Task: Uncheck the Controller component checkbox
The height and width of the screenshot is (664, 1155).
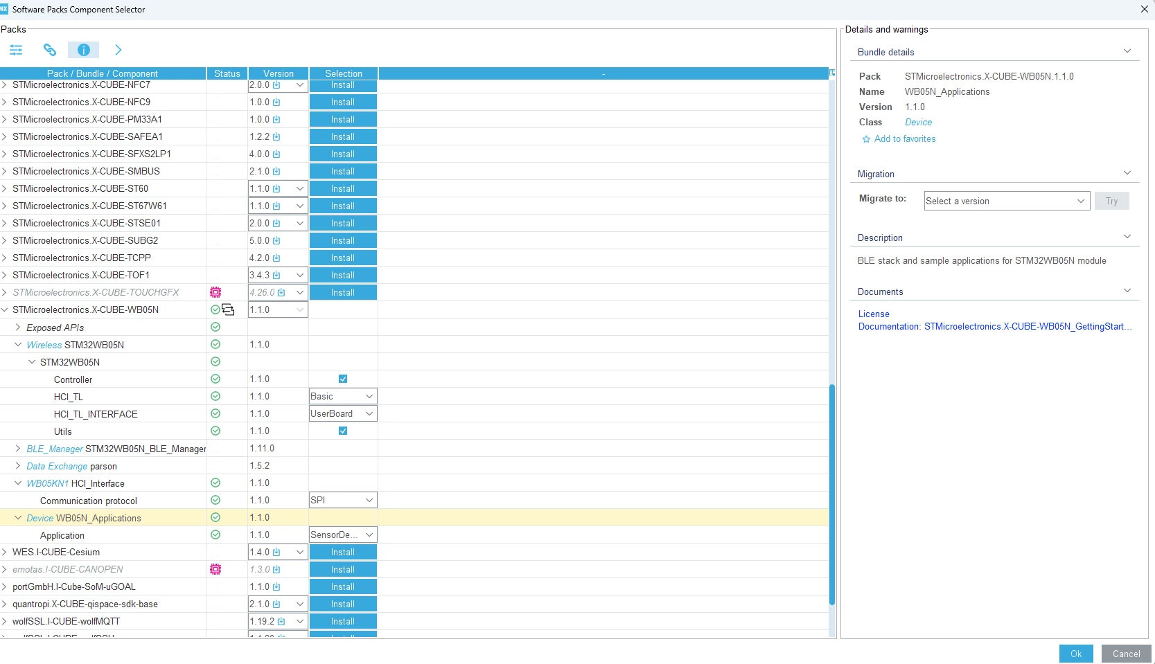Action: (x=343, y=379)
